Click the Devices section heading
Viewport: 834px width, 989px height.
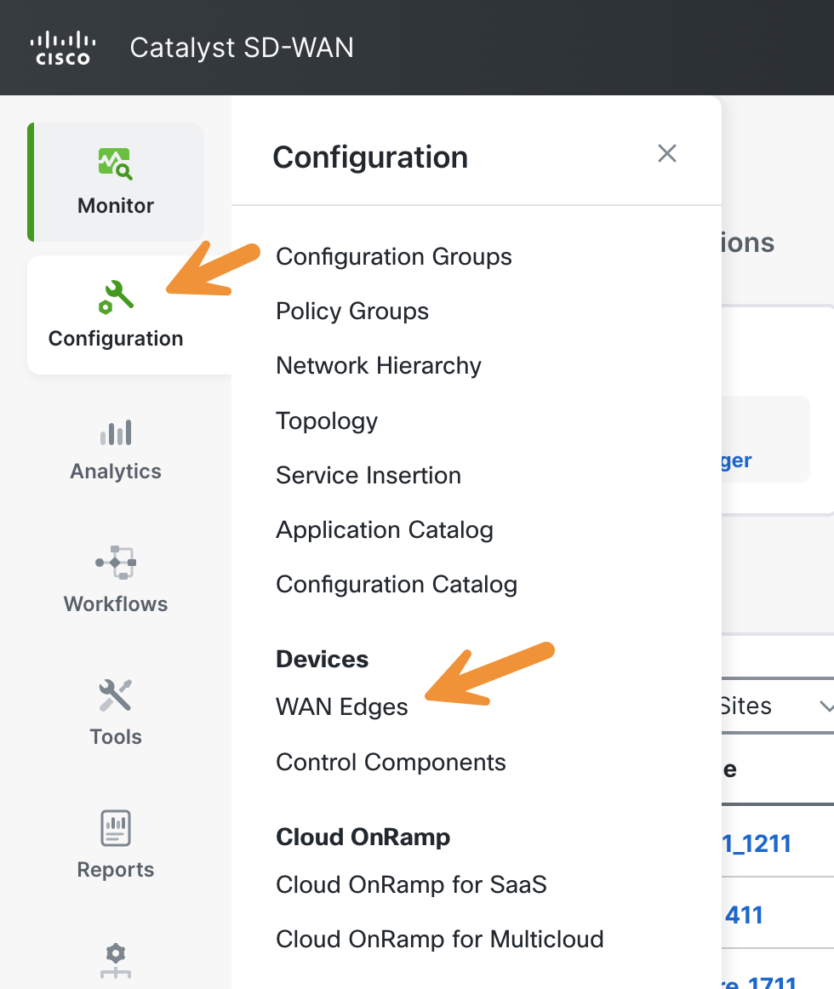[323, 659]
